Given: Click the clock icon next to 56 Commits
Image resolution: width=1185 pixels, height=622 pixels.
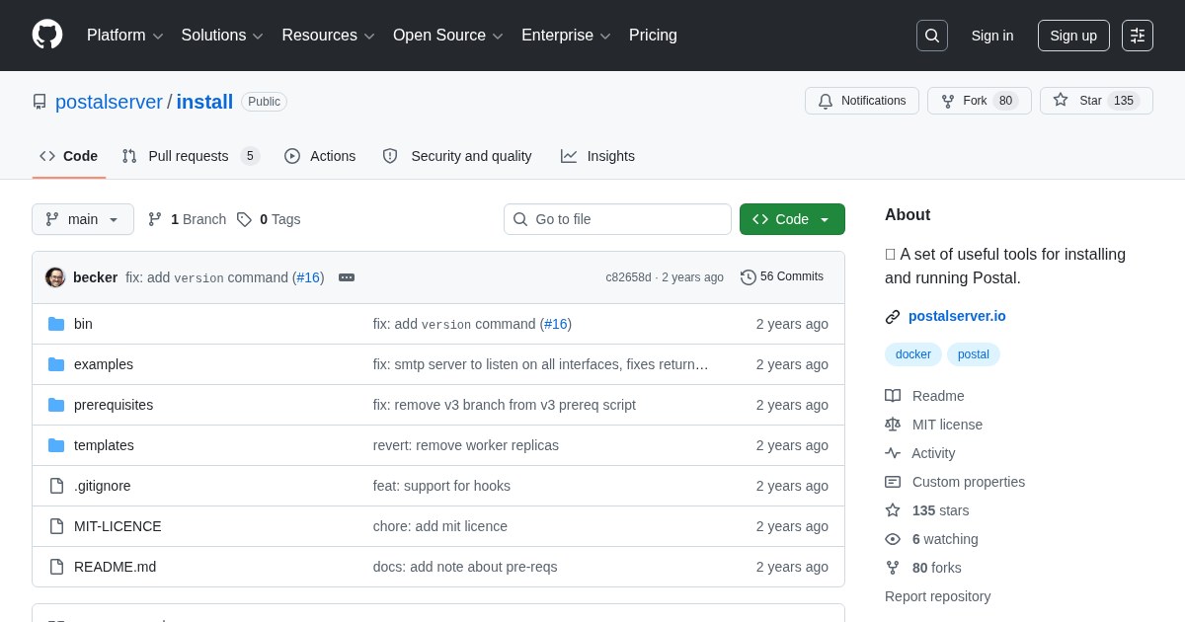Looking at the screenshot, I should 749,277.
